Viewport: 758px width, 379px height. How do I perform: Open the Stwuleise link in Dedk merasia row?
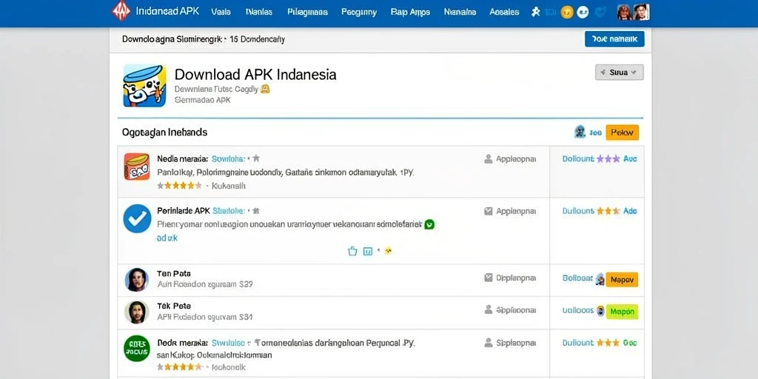pyautogui.click(x=228, y=343)
